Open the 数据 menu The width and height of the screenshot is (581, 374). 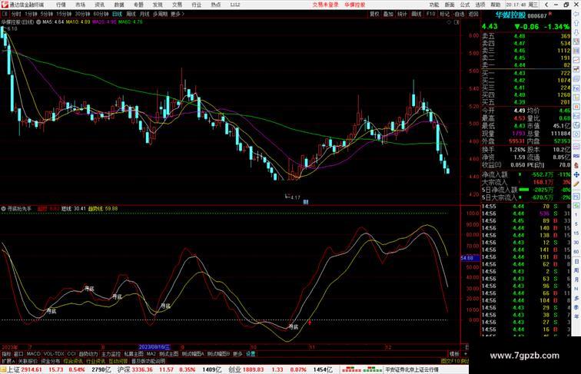[119, 5]
